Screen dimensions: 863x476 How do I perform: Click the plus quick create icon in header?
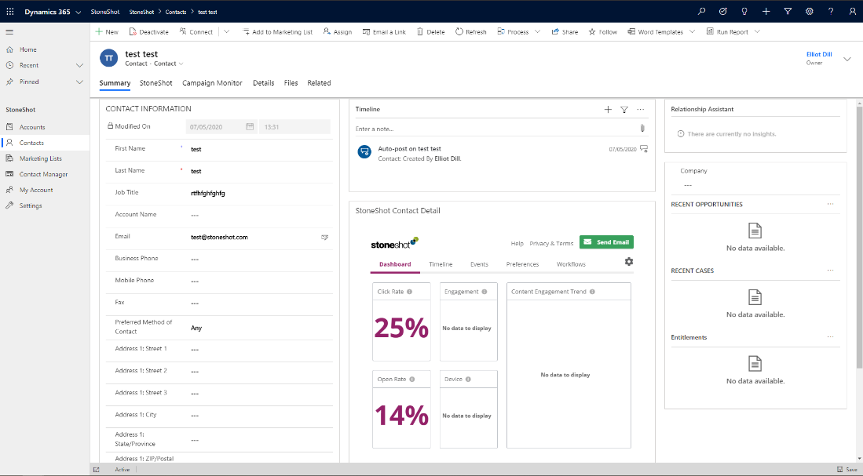[x=766, y=12]
